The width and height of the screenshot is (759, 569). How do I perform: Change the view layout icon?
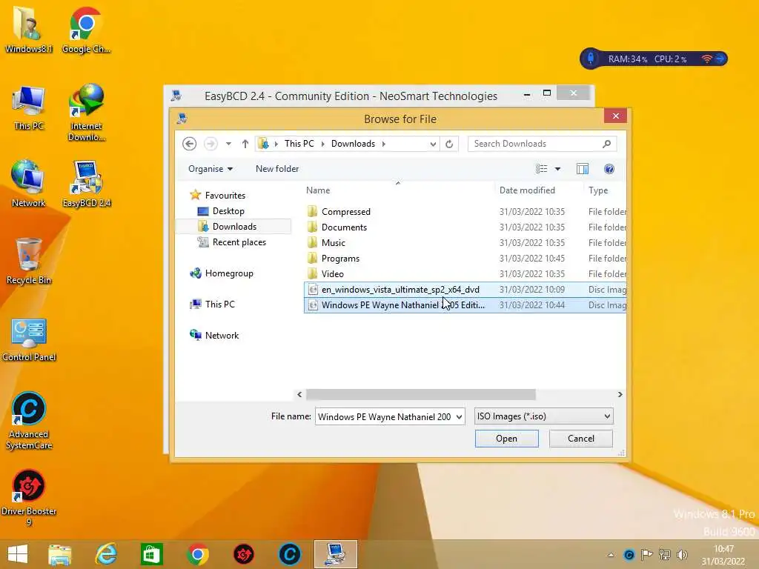[x=542, y=169]
